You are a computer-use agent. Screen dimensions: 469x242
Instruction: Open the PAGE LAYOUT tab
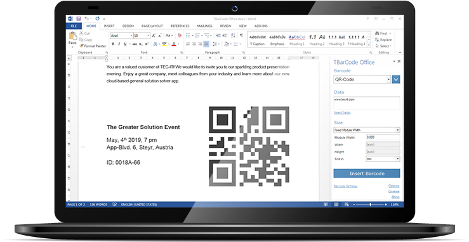point(152,26)
